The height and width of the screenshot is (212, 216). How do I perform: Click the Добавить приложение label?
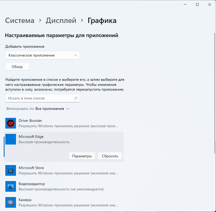tap(25, 46)
